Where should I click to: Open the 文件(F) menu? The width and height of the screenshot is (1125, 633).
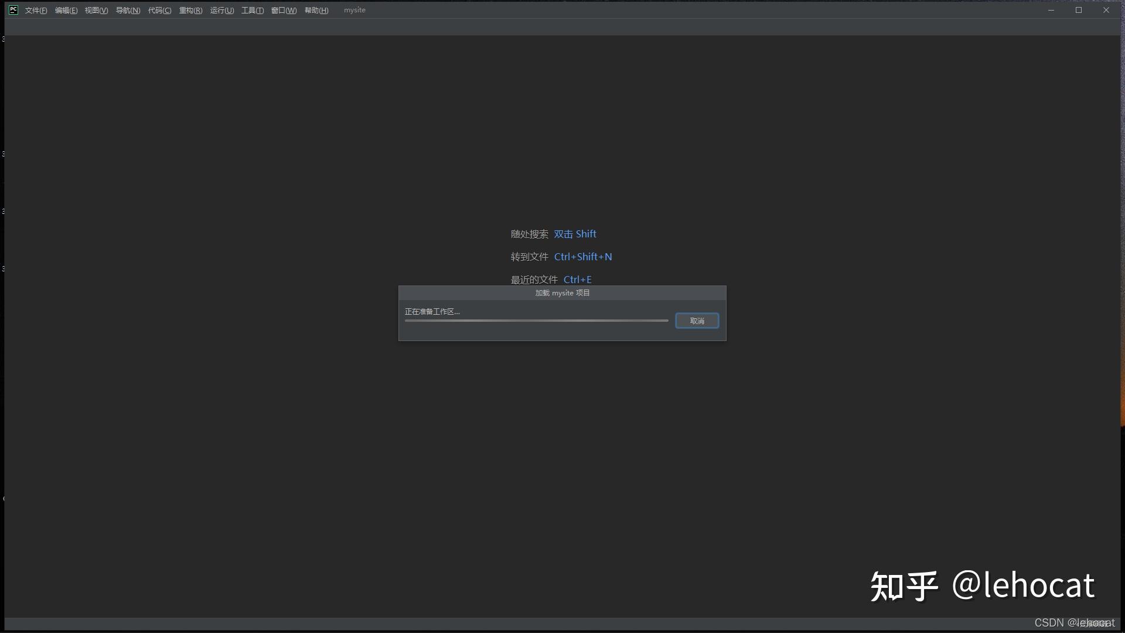click(36, 11)
